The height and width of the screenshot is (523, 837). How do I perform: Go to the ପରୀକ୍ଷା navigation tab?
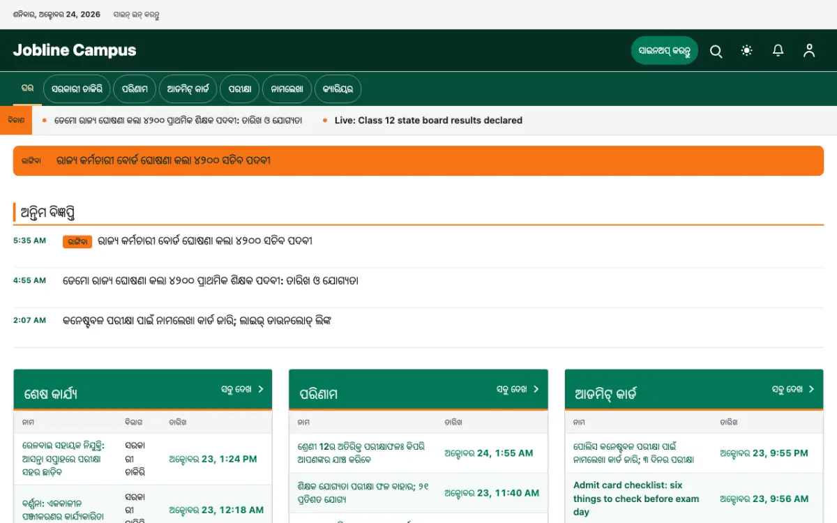point(240,89)
